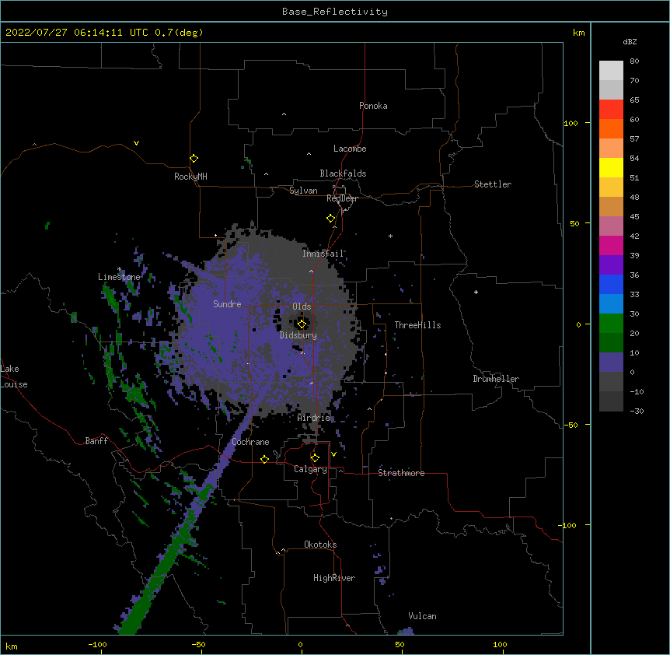The height and width of the screenshot is (655, 670).
Task: Click the Calgary city label
Action: click(310, 469)
